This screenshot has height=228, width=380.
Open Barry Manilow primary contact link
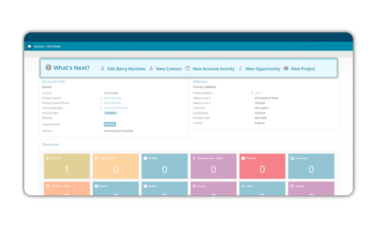tap(113, 98)
